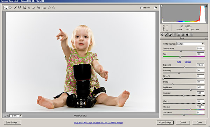210x127 pixels.
Task: Click the Recovery value field
Action: [x=201, y=70]
